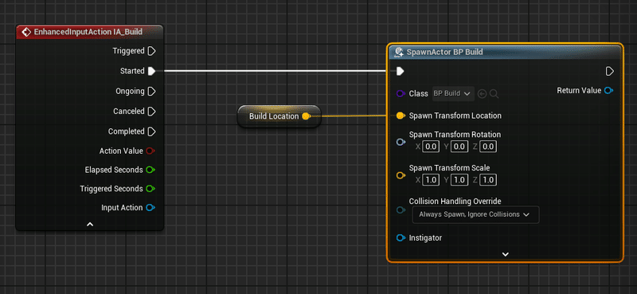The height and width of the screenshot is (294, 637).
Task: Click the Instigator input pin
Action: pos(401,238)
